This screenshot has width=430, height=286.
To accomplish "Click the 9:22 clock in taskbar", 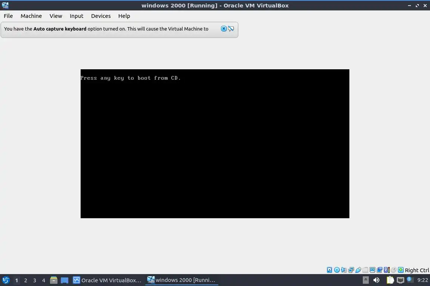I will (423, 280).
